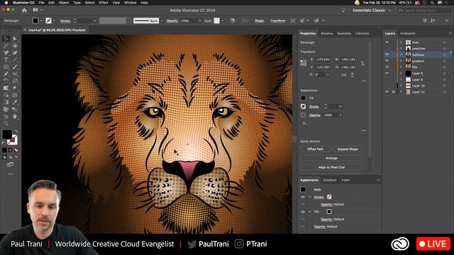Switch to the Gradient tab

coord(330,180)
